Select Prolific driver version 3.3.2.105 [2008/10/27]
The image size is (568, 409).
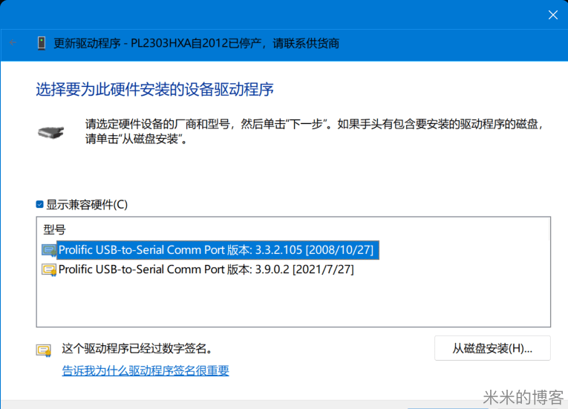tap(215, 249)
